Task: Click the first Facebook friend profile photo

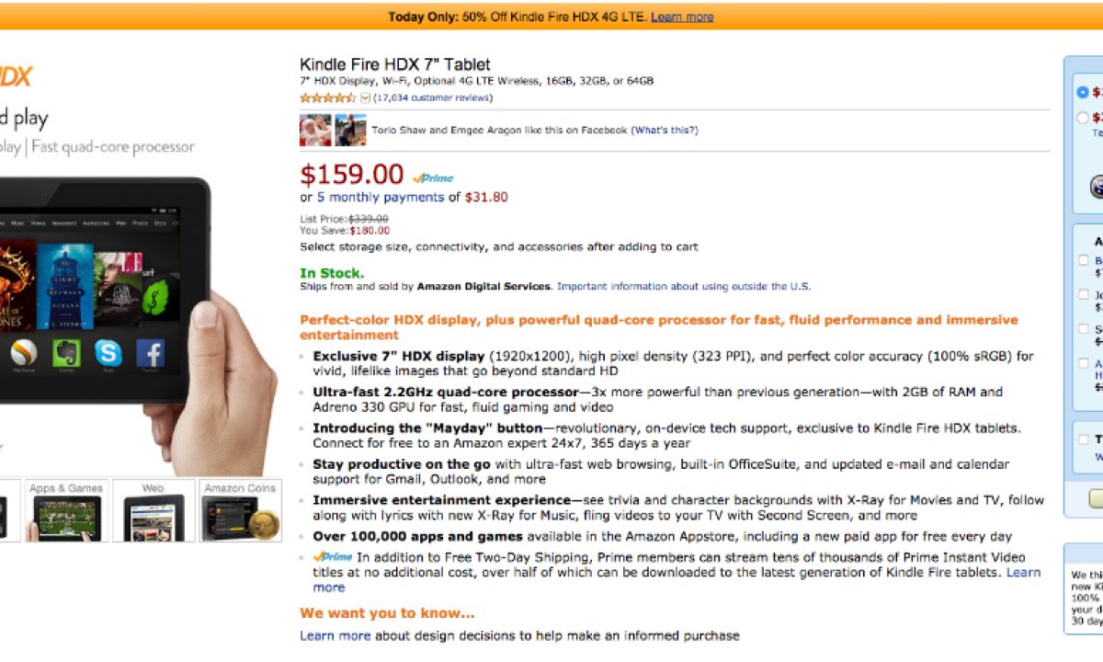Action: [315, 130]
